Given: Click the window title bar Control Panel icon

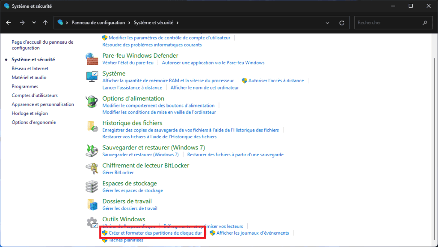Looking at the screenshot, I should 6,6.
